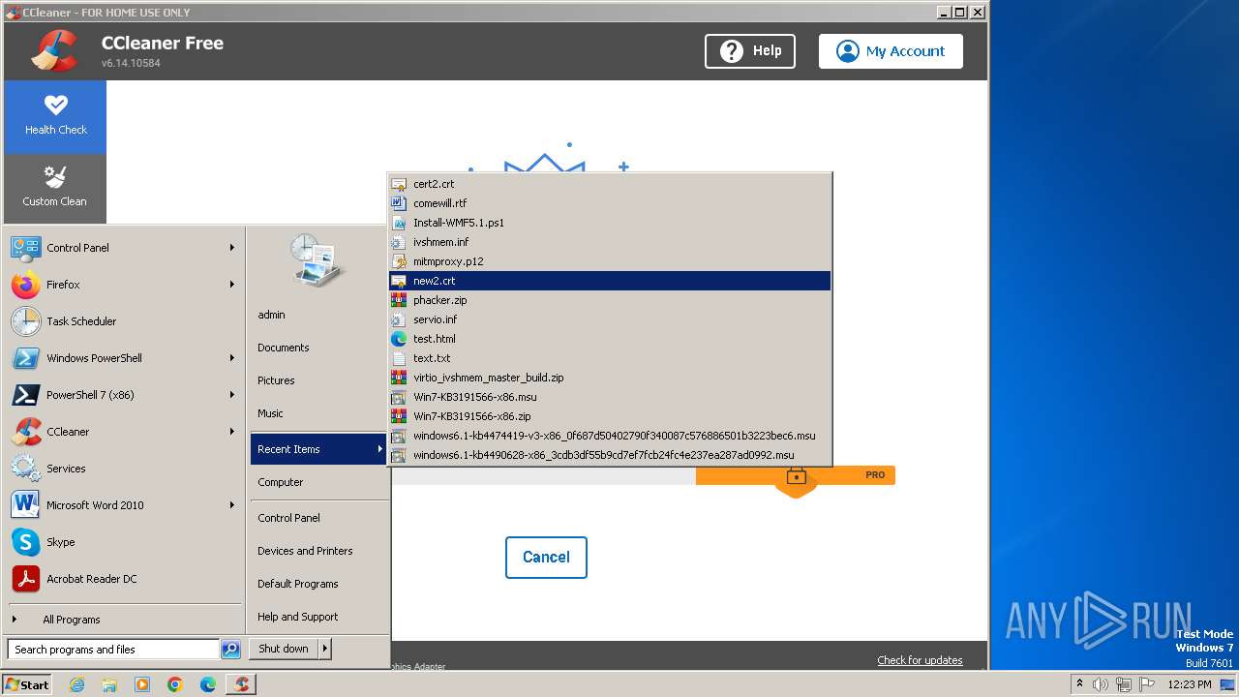Open Custom Clean in CCleaner sidebar
This screenshot has height=697, width=1239.
tap(55, 189)
